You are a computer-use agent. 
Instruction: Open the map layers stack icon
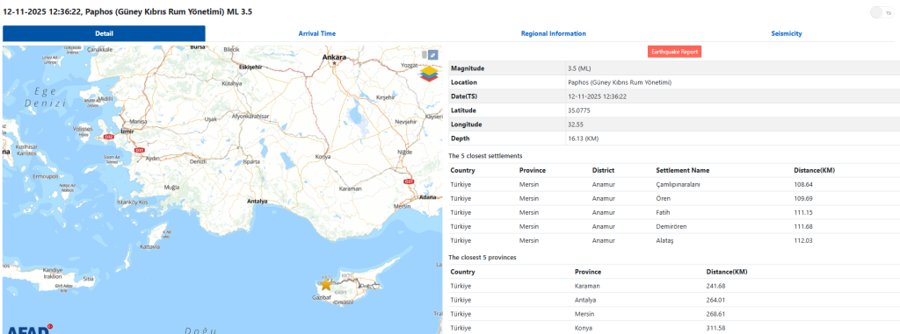click(x=428, y=74)
